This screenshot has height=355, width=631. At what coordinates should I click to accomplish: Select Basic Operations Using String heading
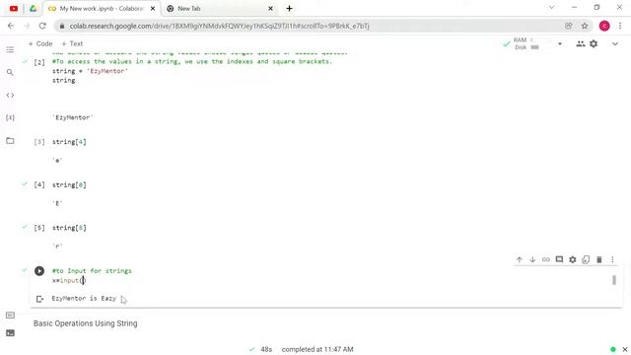[86, 323]
